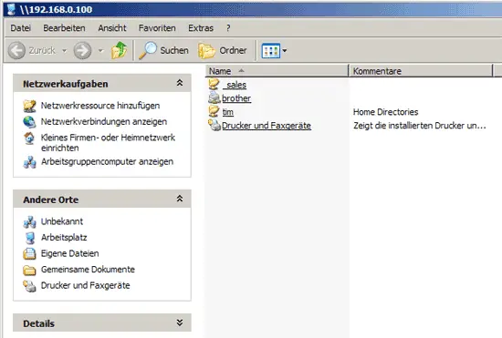Click the Unbekannt network icon
Screen dimensions: 502x338
(29, 221)
